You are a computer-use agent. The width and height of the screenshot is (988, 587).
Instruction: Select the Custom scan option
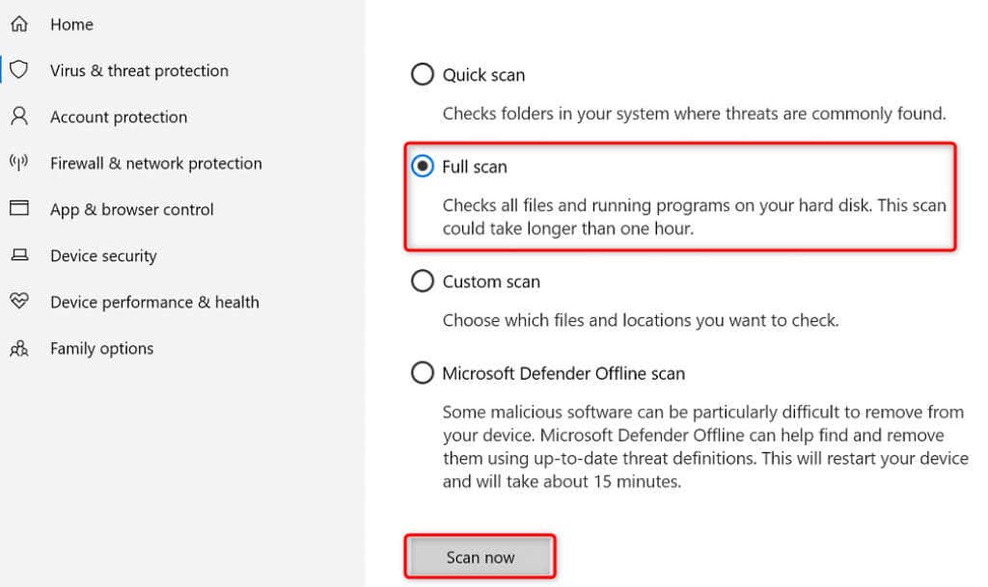click(x=422, y=280)
